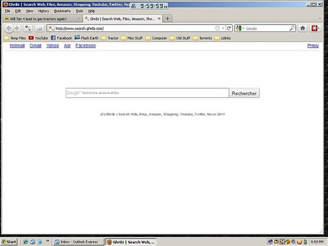This screenshot has width=328, height=246.
Task: Go to the home page via house icon
Action: [x=302, y=28]
